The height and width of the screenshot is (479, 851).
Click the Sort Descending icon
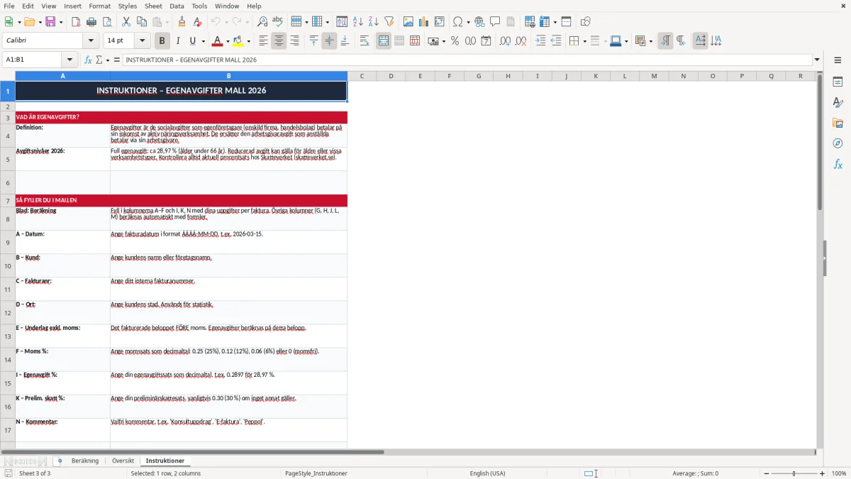[374, 22]
